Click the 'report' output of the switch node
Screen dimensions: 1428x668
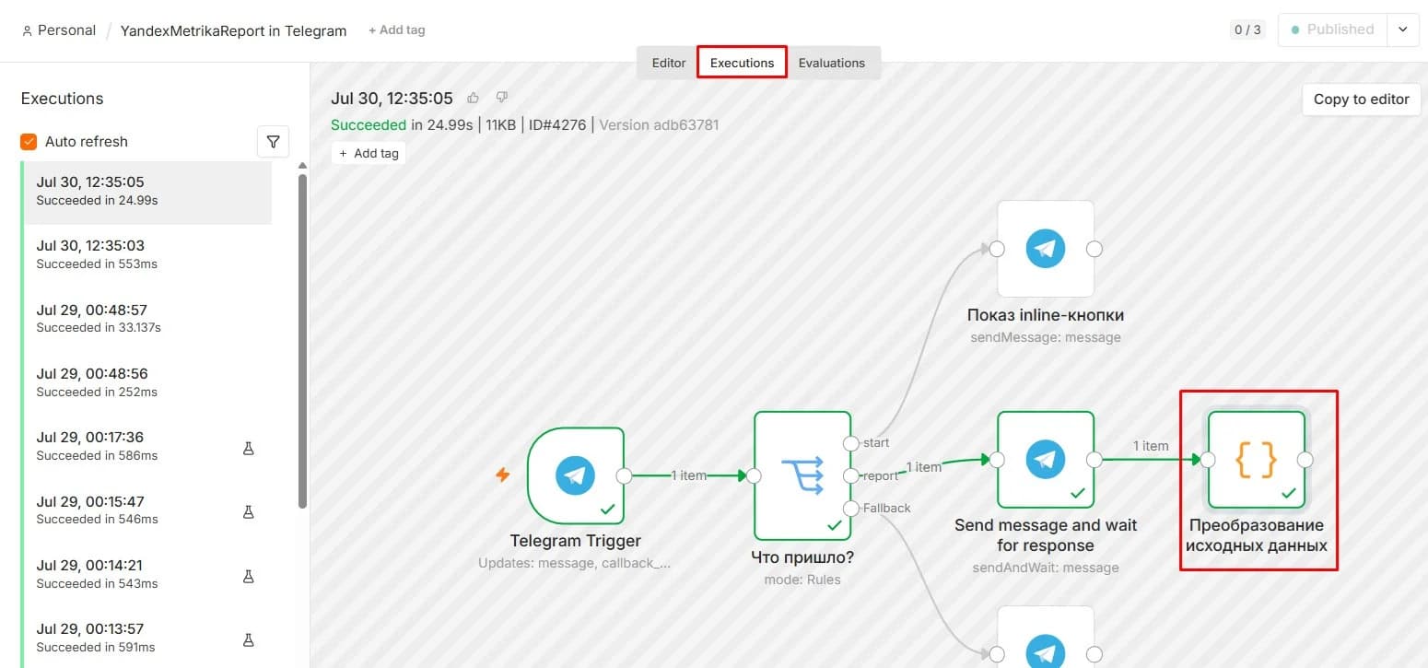851,476
